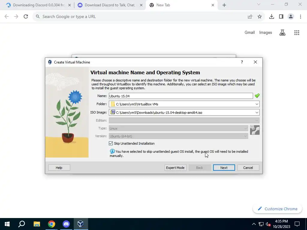Viewport: 307px width, 230px height.
Task: Open File Explorer from the taskbar
Action: (37, 224)
